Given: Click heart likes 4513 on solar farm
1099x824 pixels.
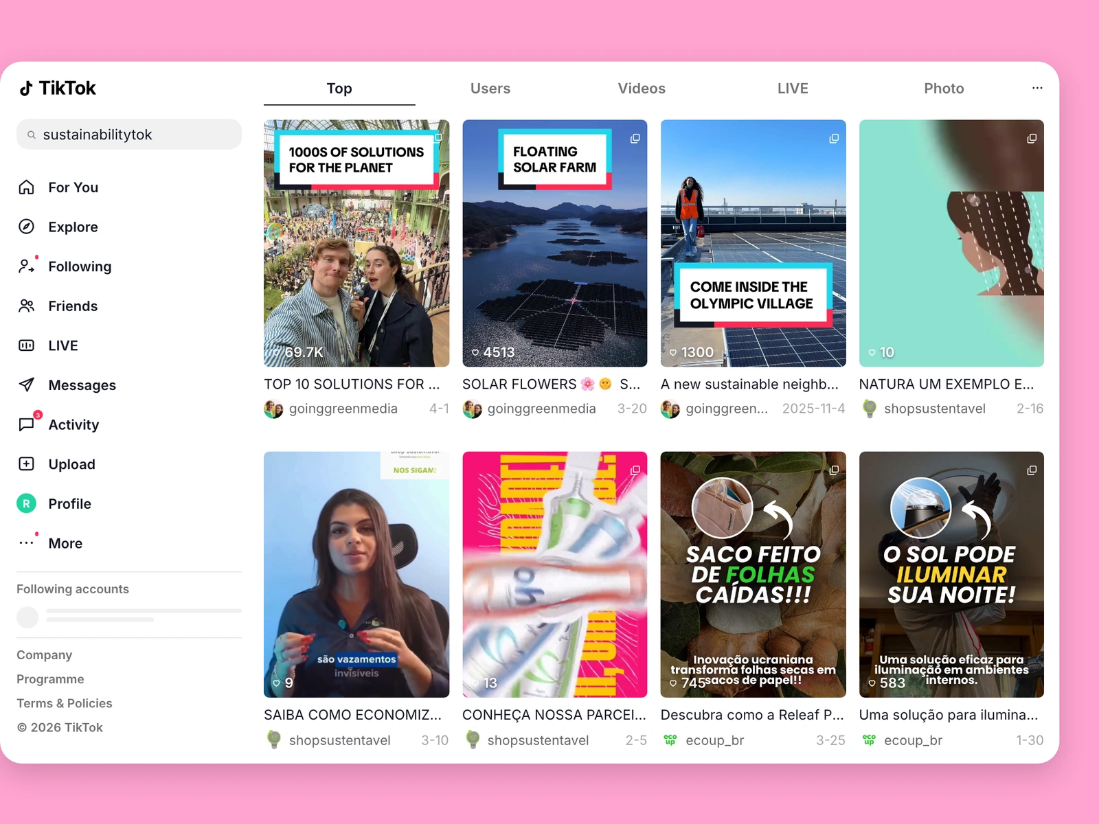Looking at the screenshot, I should 492,352.
